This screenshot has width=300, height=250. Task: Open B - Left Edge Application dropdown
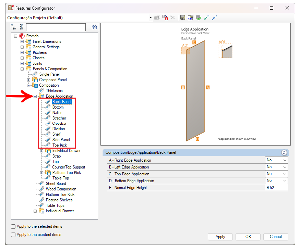click(x=285, y=167)
